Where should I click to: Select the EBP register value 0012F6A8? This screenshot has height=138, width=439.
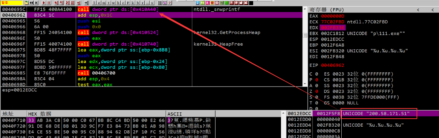pyautogui.click(x=332, y=45)
